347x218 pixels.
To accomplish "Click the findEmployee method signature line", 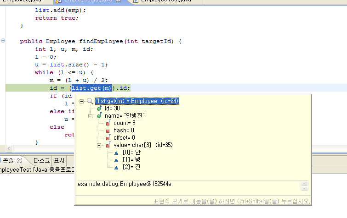I will click(101, 41).
